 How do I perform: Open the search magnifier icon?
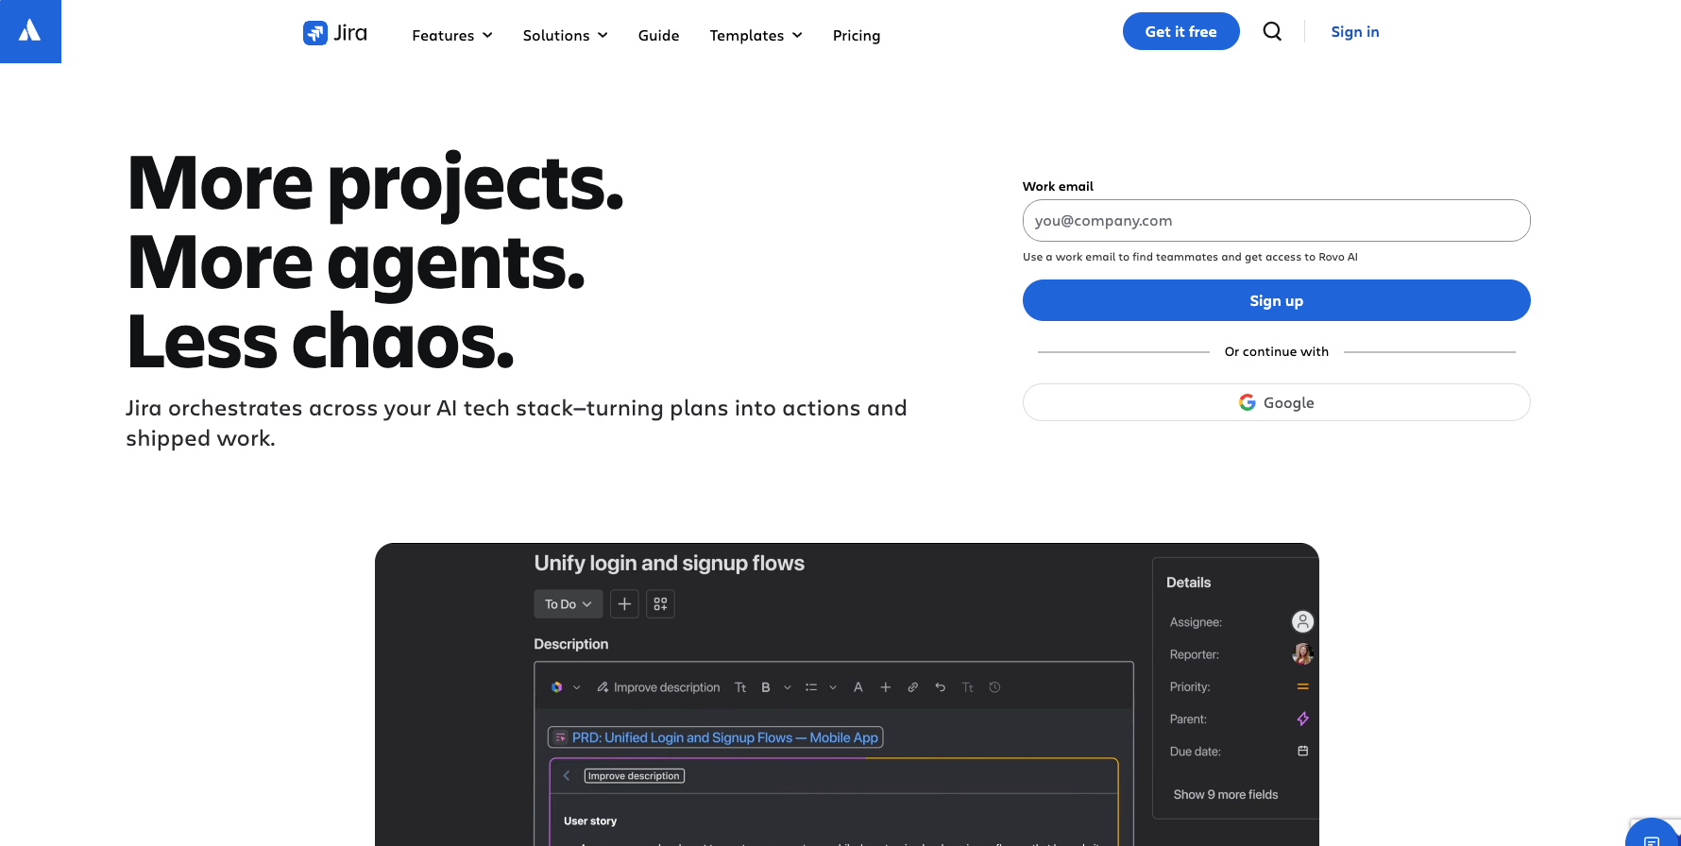1272,31
